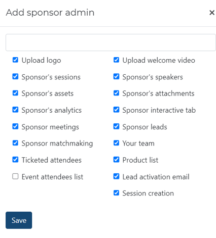Uncheck the Upload logo checkbox
This screenshot has height=238, width=216.
pyautogui.click(x=15, y=60)
